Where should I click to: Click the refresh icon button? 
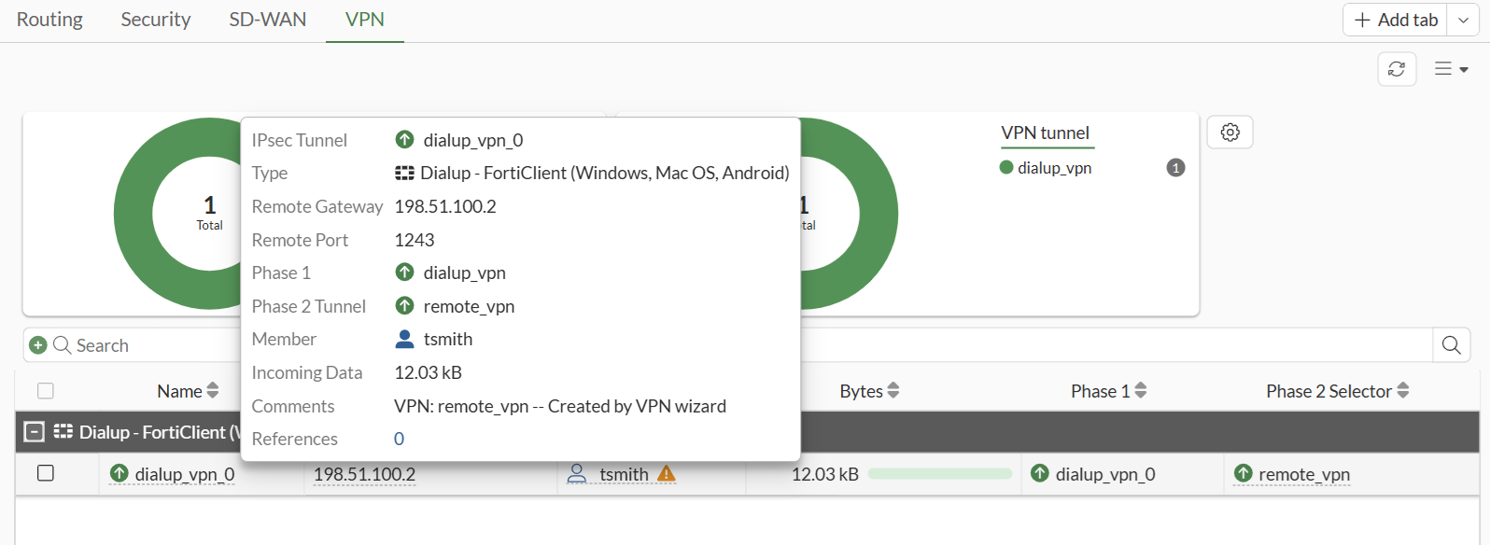coord(1397,69)
